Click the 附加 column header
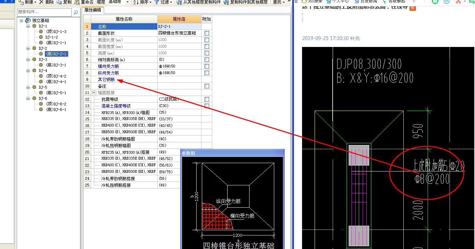 [x=206, y=19]
